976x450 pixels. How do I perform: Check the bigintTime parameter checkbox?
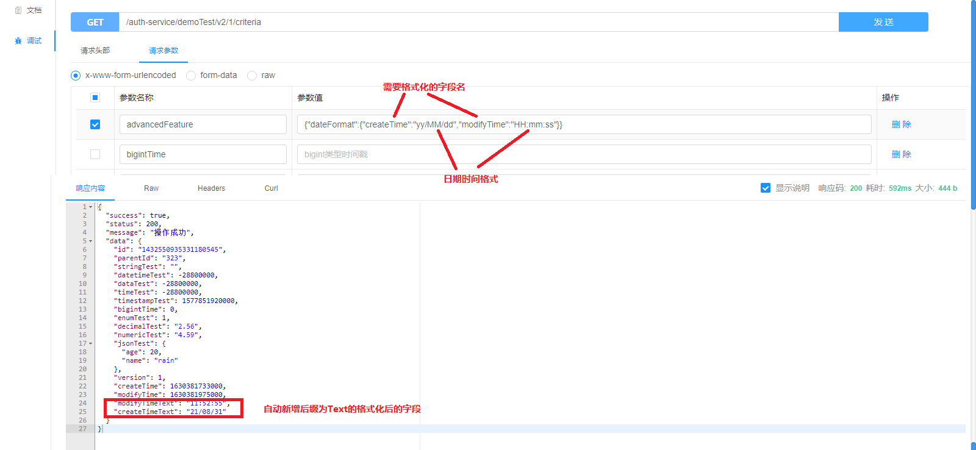pos(95,154)
